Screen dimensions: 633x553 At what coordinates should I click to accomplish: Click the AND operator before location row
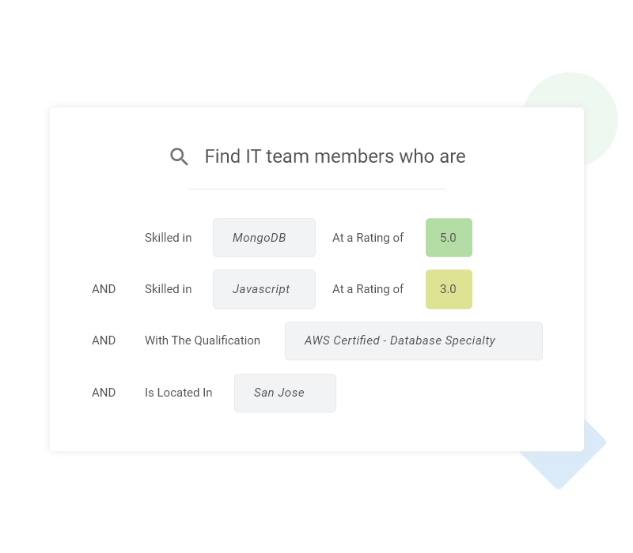[104, 393]
